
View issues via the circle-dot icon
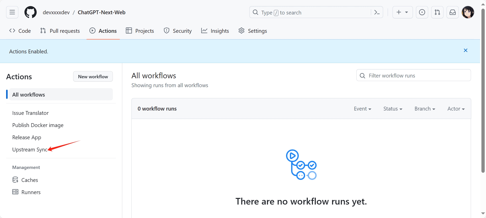click(422, 12)
